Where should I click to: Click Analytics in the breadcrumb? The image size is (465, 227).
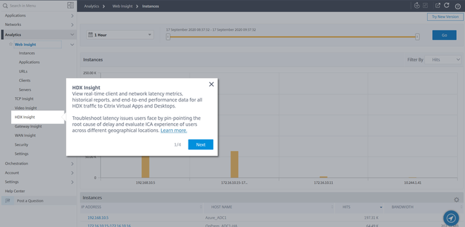point(91,6)
